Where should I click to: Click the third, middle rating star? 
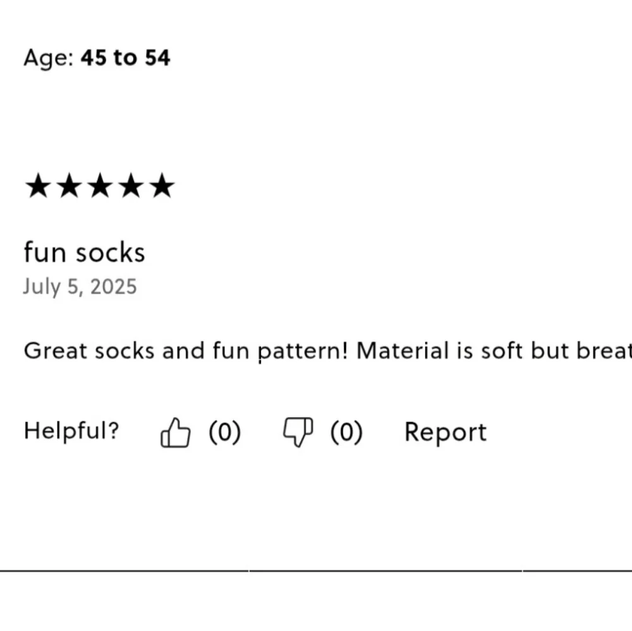coord(100,185)
